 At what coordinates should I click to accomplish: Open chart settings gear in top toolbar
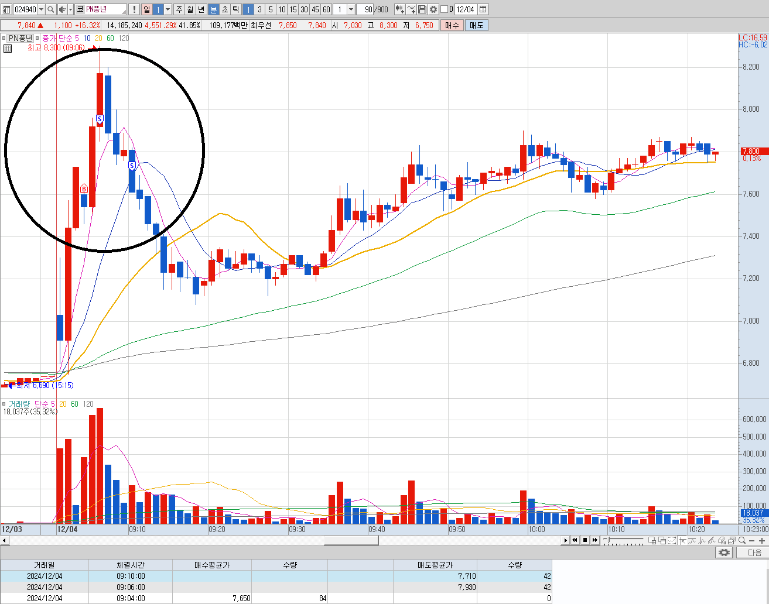click(x=433, y=9)
